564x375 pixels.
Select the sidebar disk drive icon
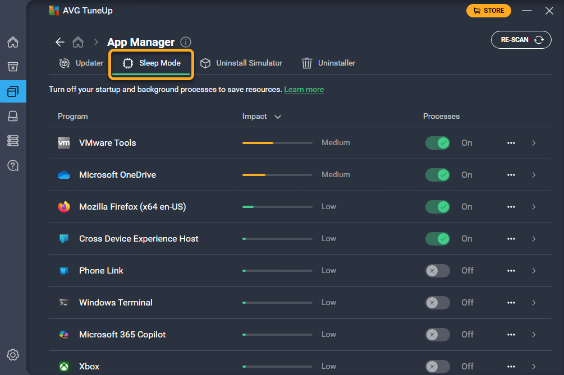(13, 116)
